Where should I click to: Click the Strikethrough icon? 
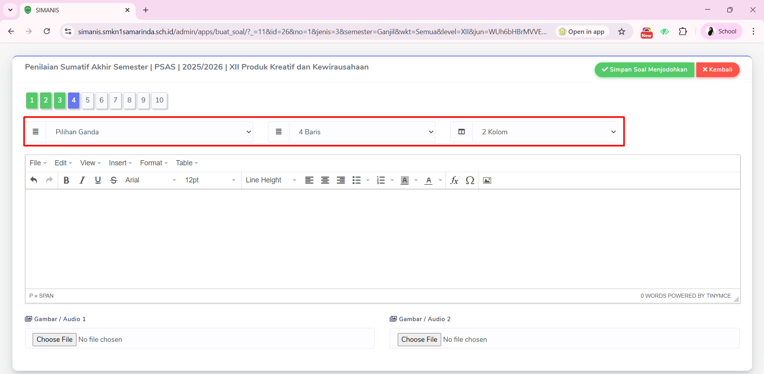114,180
